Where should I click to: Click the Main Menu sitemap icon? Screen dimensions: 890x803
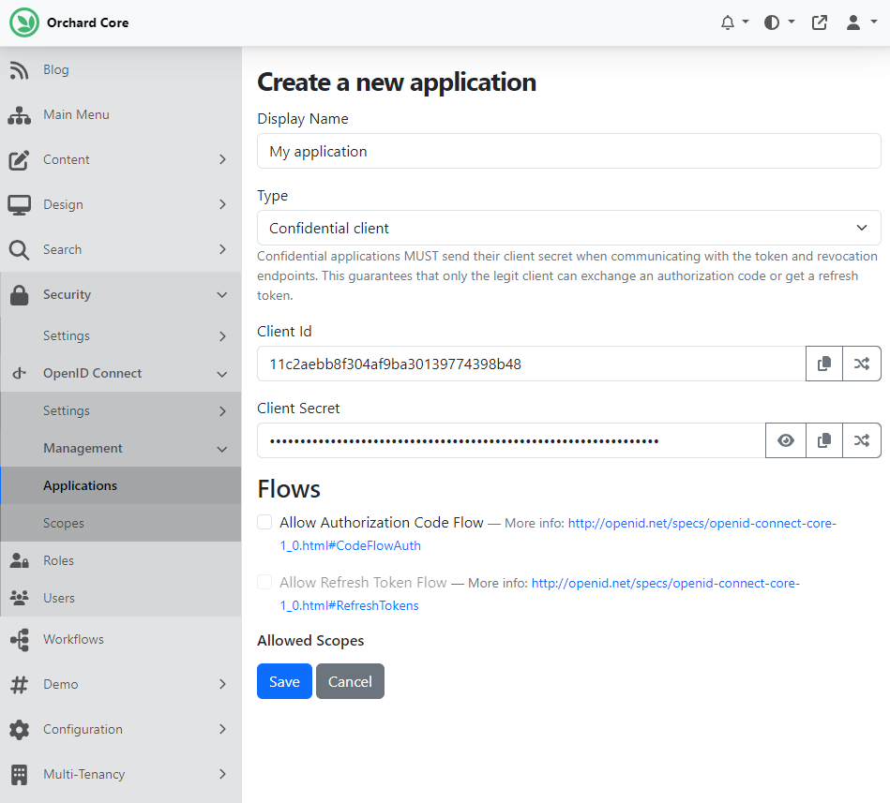(20, 115)
